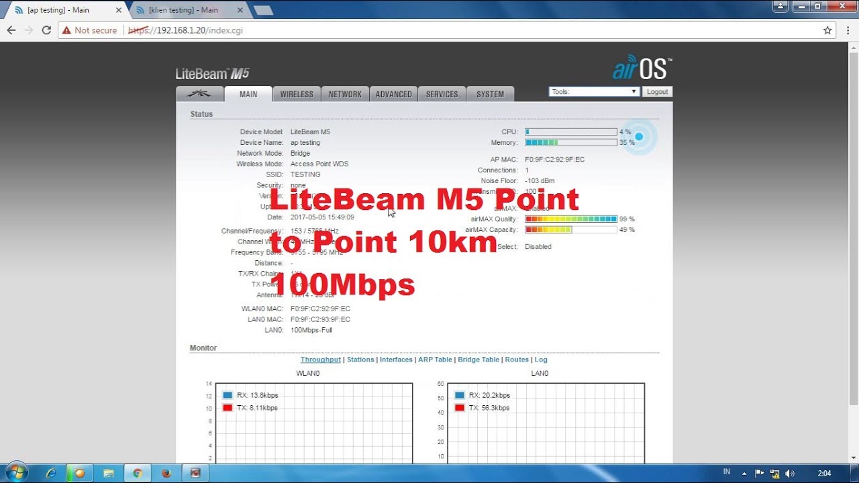Click the airMAX Capacity bar
Viewport: 859px width, 483px height.
coord(571,229)
